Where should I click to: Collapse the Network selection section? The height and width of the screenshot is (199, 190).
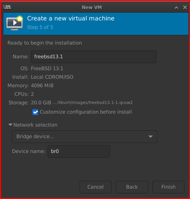click(10, 125)
